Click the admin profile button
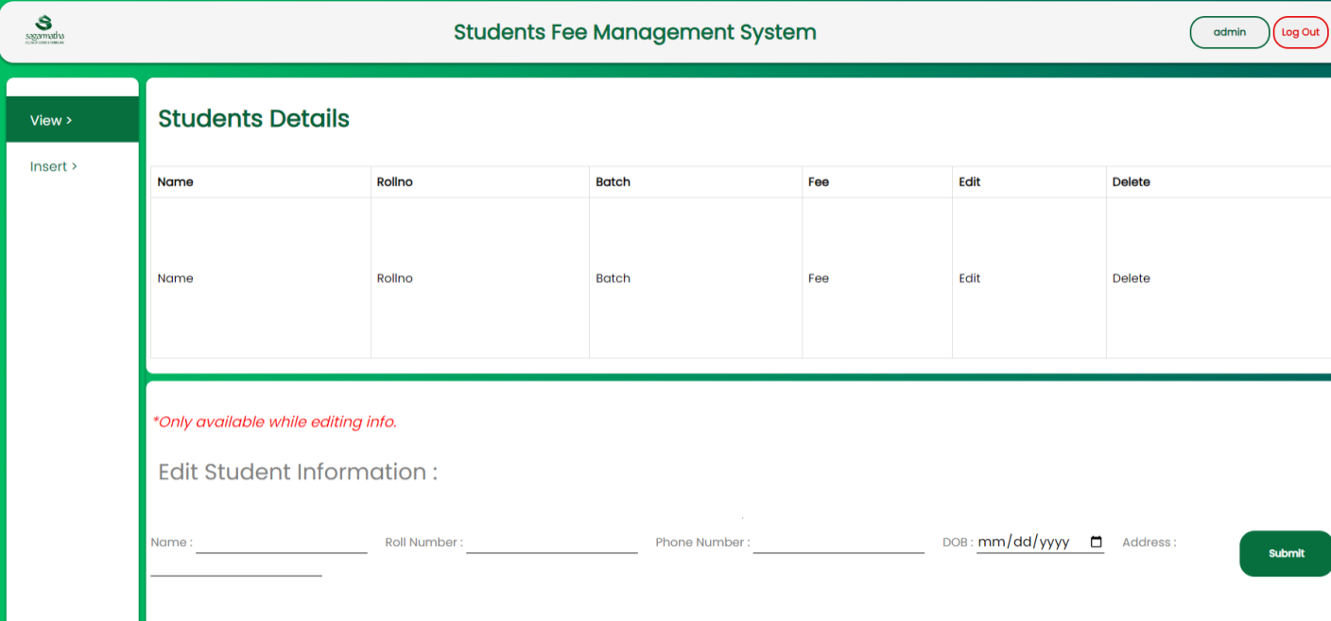This screenshot has height=621, width=1331. (1229, 32)
